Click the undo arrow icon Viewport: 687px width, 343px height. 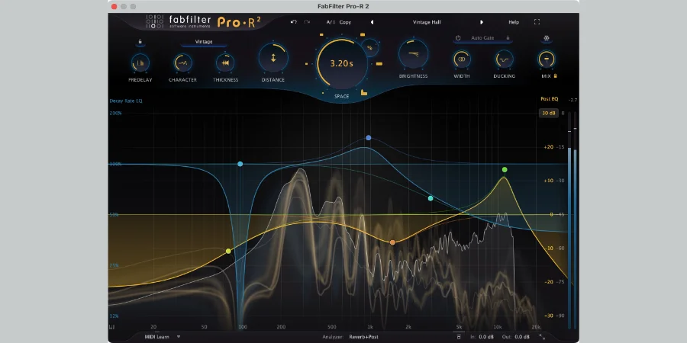coord(294,22)
